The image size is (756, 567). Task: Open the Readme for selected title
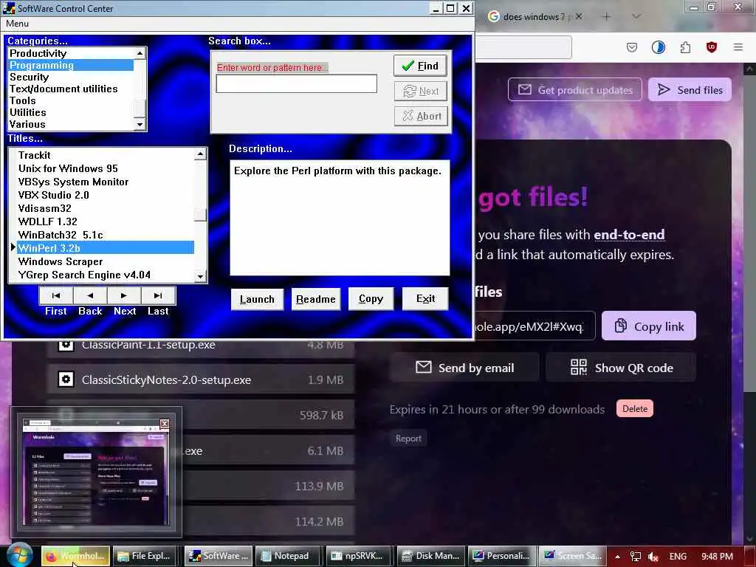pos(316,300)
